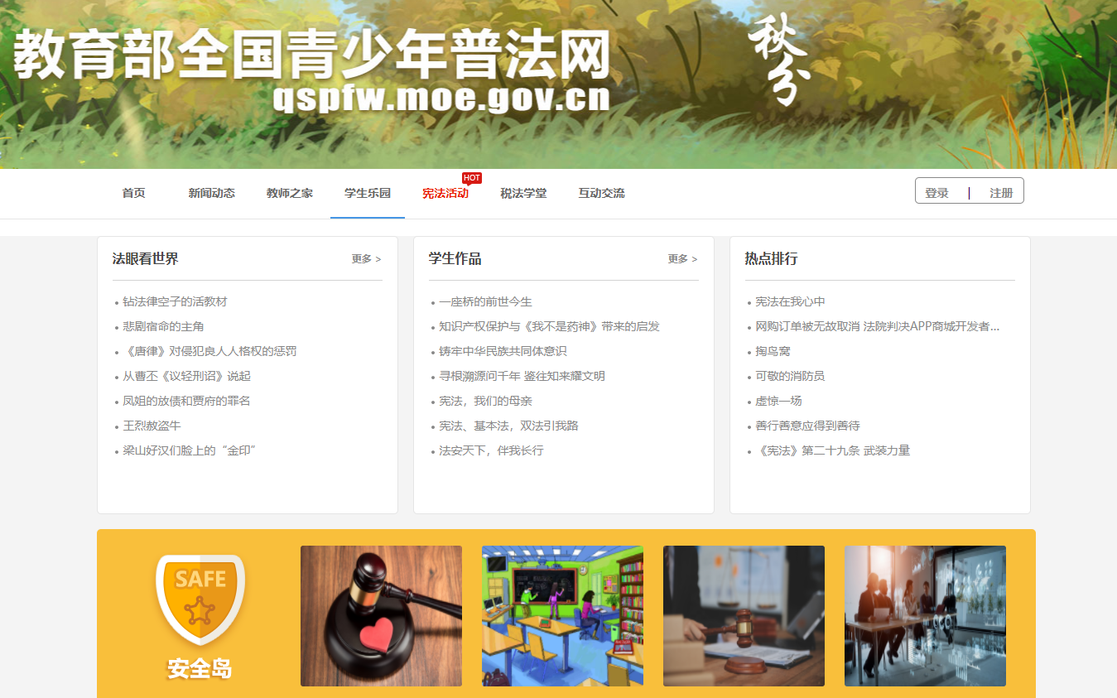The image size is (1117, 698).
Task: Switch to 学生乐园 navigation tab
Action: 368,194
